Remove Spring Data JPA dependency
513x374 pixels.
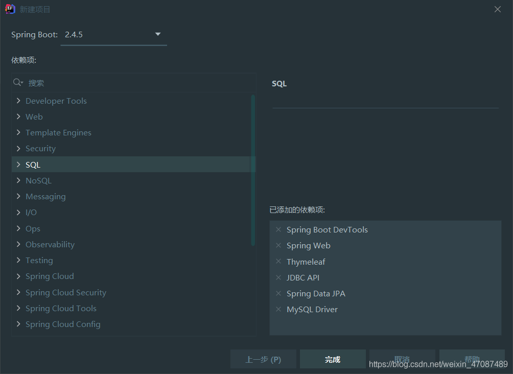point(278,293)
